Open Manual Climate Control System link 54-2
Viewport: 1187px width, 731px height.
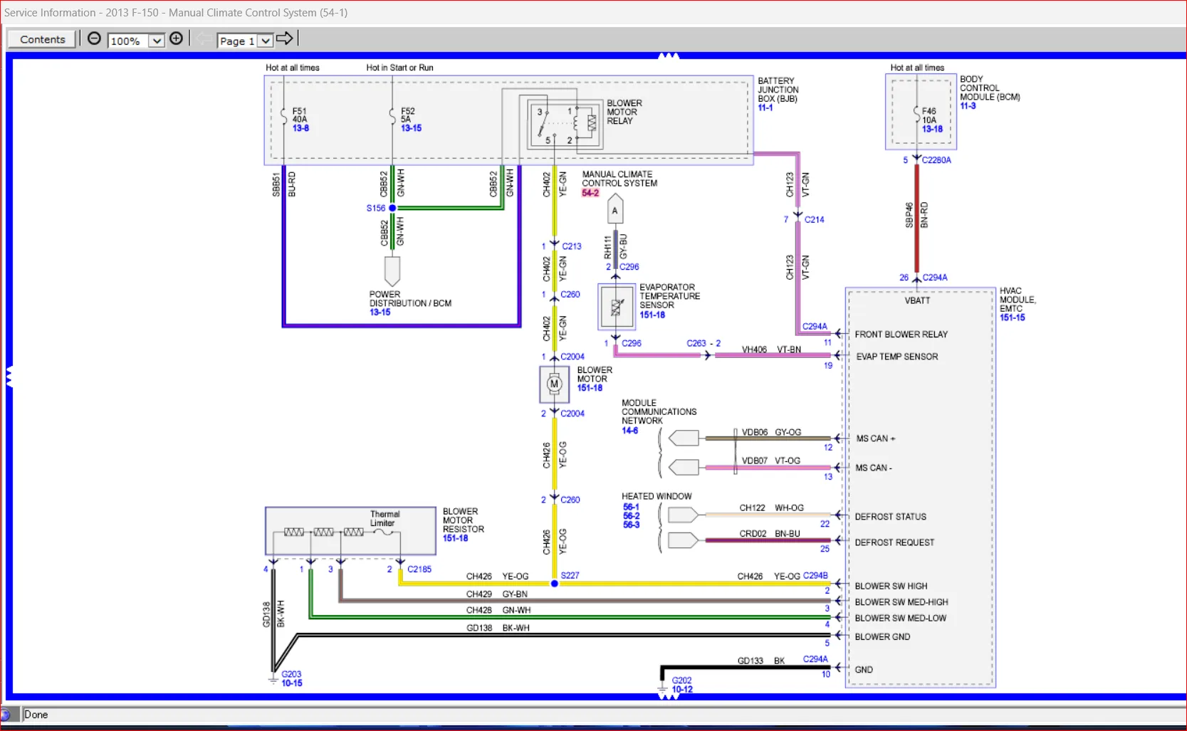pos(590,193)
